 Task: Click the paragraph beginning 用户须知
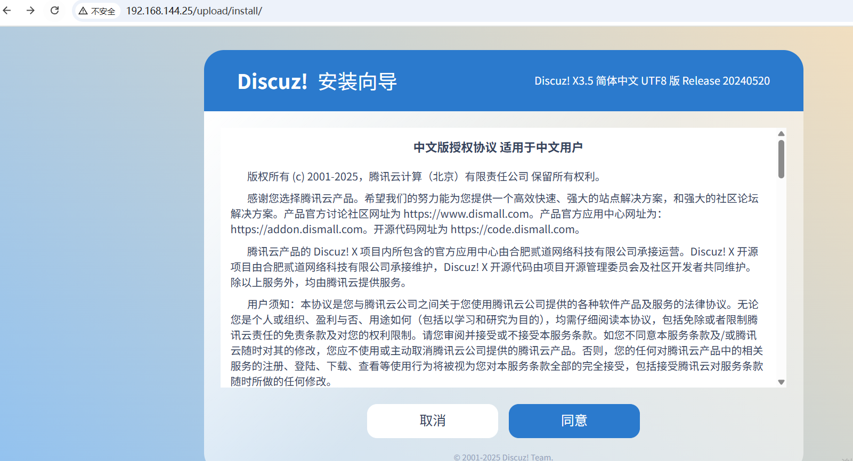(497, 343)
